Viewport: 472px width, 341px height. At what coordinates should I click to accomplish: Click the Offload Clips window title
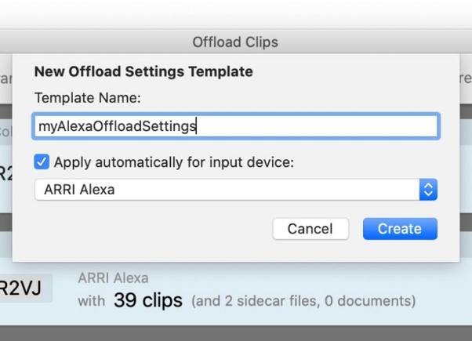tap(235, 42)
